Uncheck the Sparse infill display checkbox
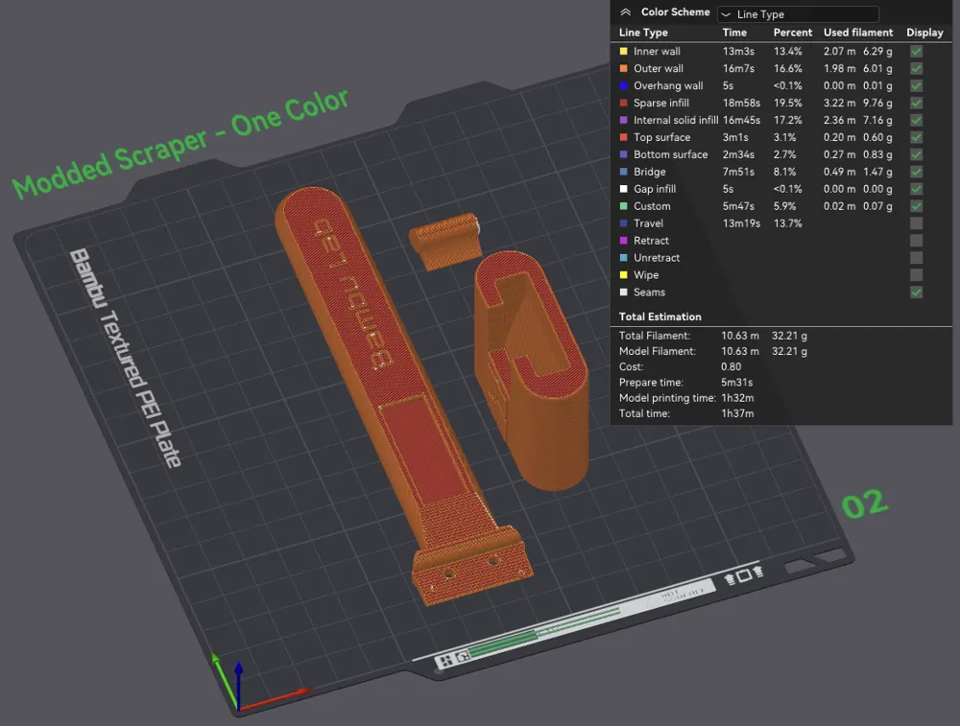This screenshot has width=960, height=726. point(916,103)
